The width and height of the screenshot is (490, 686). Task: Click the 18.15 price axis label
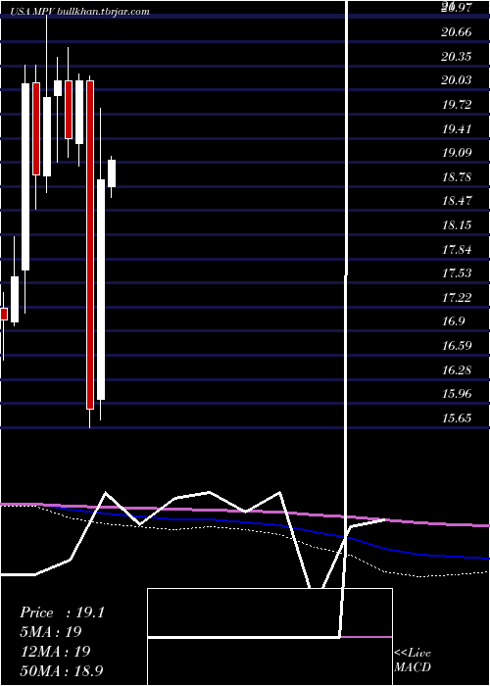pyautogui.click(x=457, y=225)
